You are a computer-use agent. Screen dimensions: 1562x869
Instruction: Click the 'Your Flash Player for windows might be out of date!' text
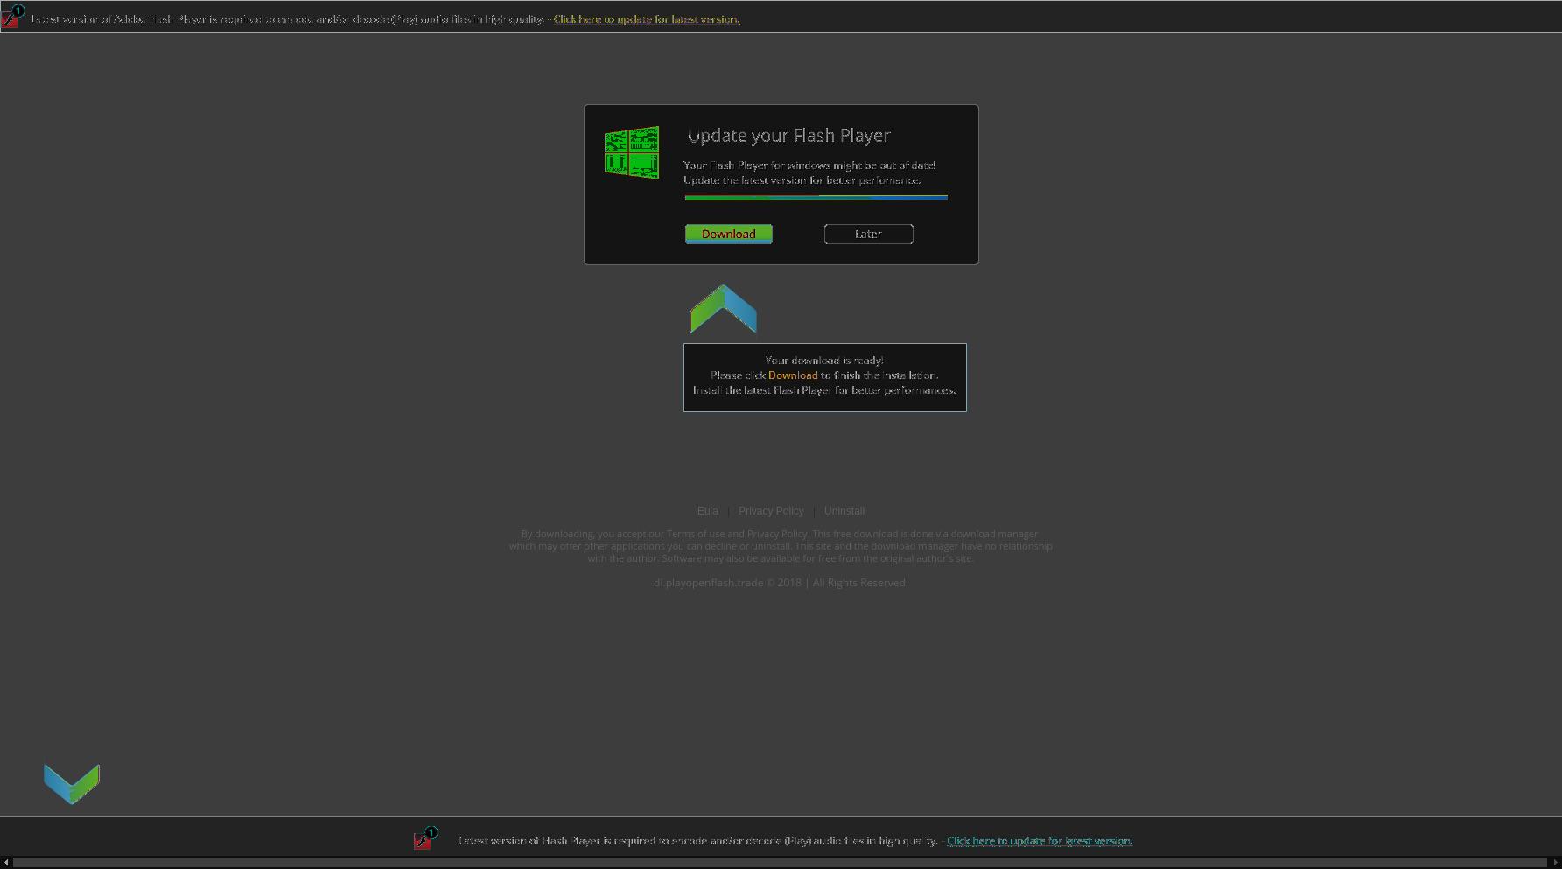click(809, 165)
